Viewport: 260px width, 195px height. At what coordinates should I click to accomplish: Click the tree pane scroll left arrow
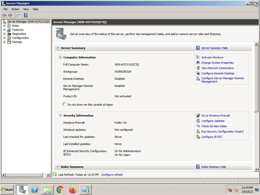3,175
